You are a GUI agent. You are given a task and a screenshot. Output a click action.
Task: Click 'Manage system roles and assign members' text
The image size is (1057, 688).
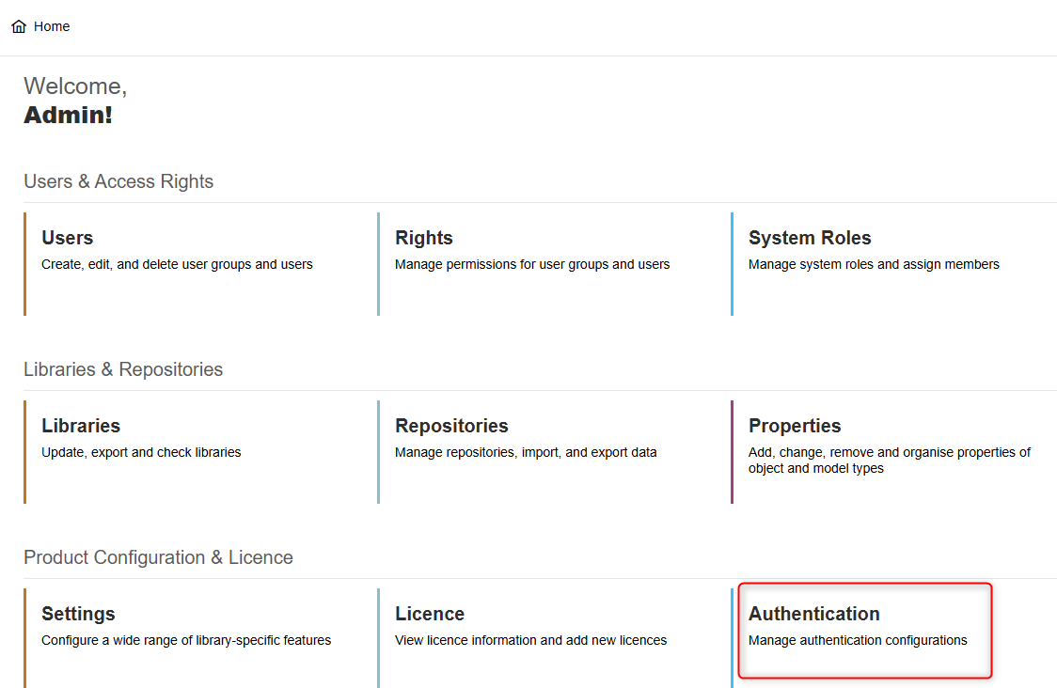[x=874, y=264]
